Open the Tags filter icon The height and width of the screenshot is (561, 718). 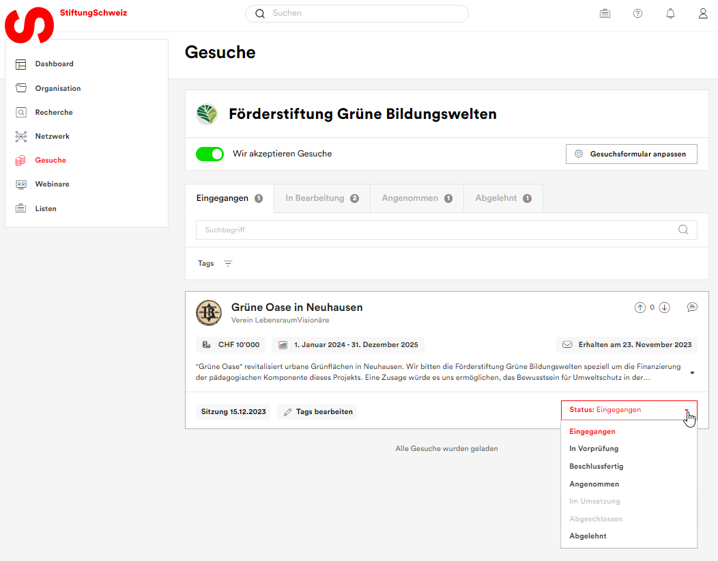click(x=228, y=263)
